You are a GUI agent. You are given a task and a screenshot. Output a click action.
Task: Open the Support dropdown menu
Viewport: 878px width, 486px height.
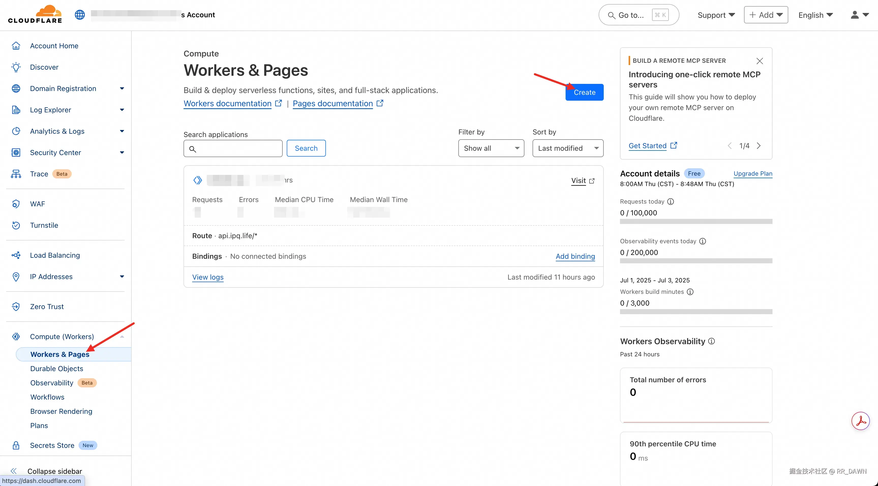pyautogui.click(x=716, y=15)
